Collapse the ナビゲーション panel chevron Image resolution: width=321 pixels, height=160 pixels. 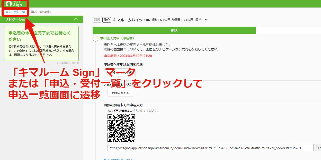(76, 19)
